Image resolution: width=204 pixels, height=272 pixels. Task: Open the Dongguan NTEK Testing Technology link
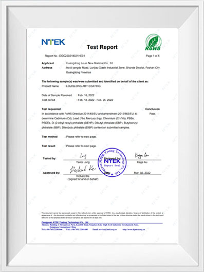click(x=65, y=222)
